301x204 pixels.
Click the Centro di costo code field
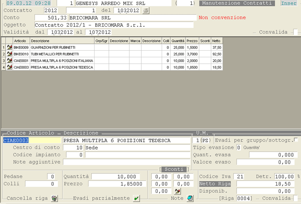tap(74, 148)
